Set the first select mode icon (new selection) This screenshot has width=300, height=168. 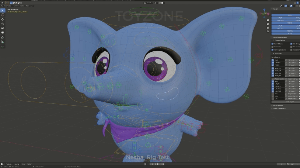[x=11, y=3]
